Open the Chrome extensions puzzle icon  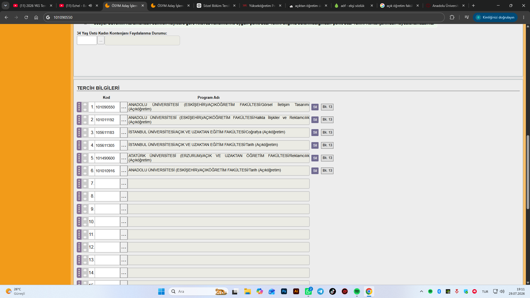(x=452, y=17)
